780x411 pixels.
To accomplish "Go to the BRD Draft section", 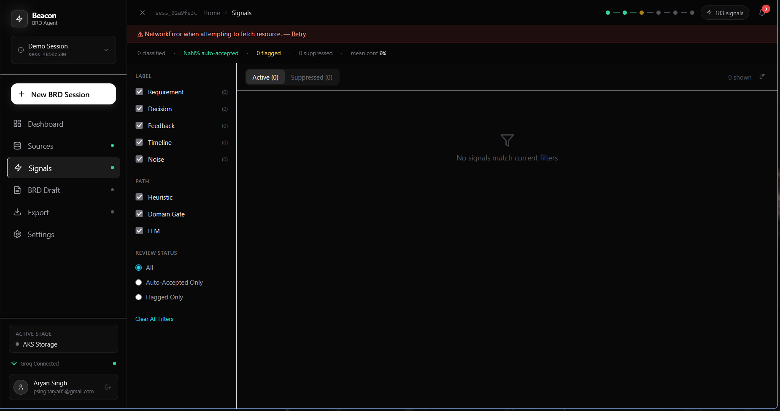I will click(44, 190).
